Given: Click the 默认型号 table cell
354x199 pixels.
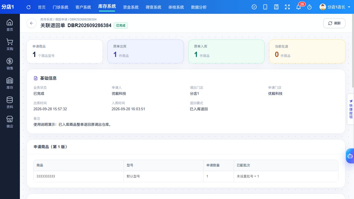Looking at the screenshot, I should point(163,176).
